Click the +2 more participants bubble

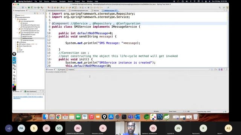pyautogui.click(x=9, y=128)
